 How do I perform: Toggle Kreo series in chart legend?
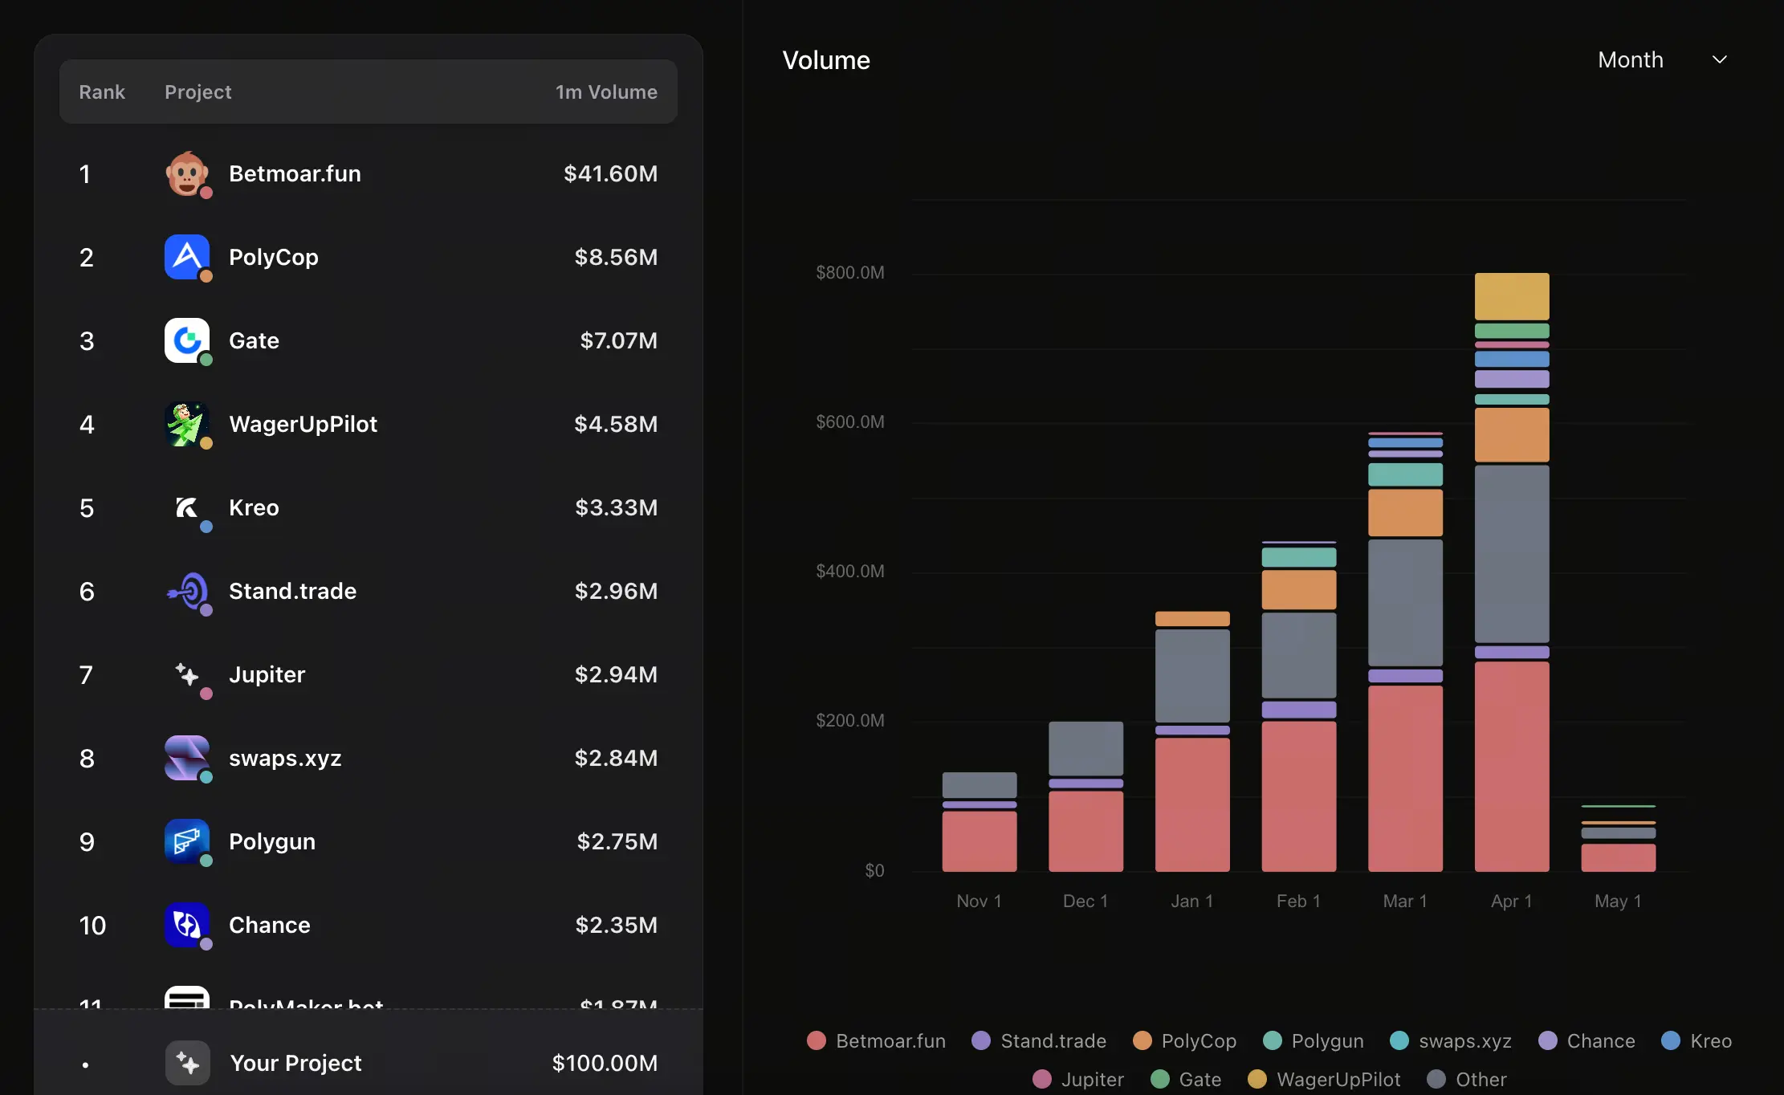pos(1696,1040)
